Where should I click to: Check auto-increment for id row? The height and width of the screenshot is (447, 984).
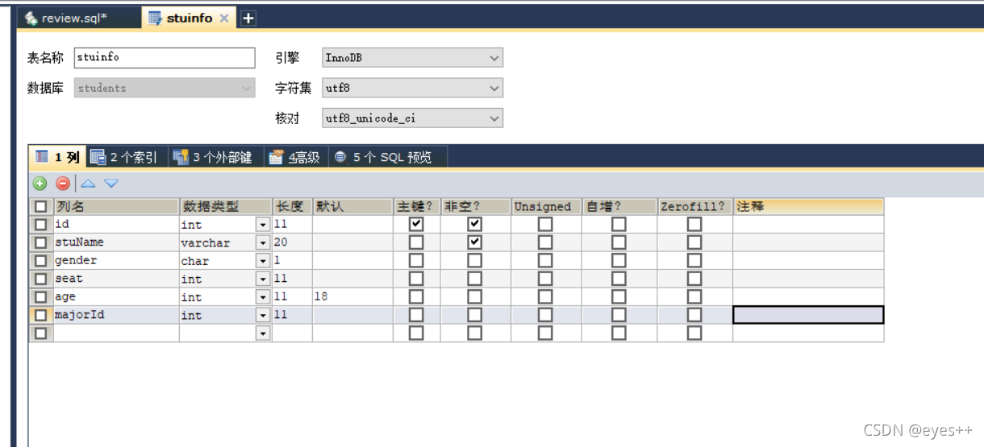619,224
